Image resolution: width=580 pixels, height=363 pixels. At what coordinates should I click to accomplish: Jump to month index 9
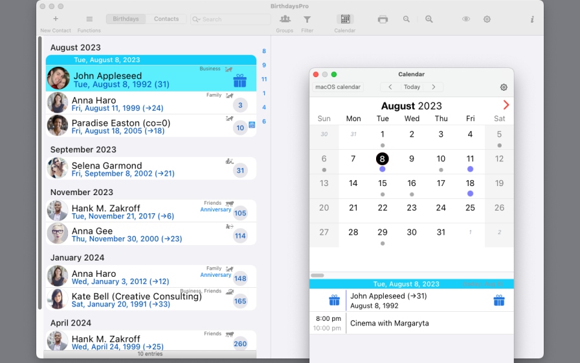coord(264,65)
